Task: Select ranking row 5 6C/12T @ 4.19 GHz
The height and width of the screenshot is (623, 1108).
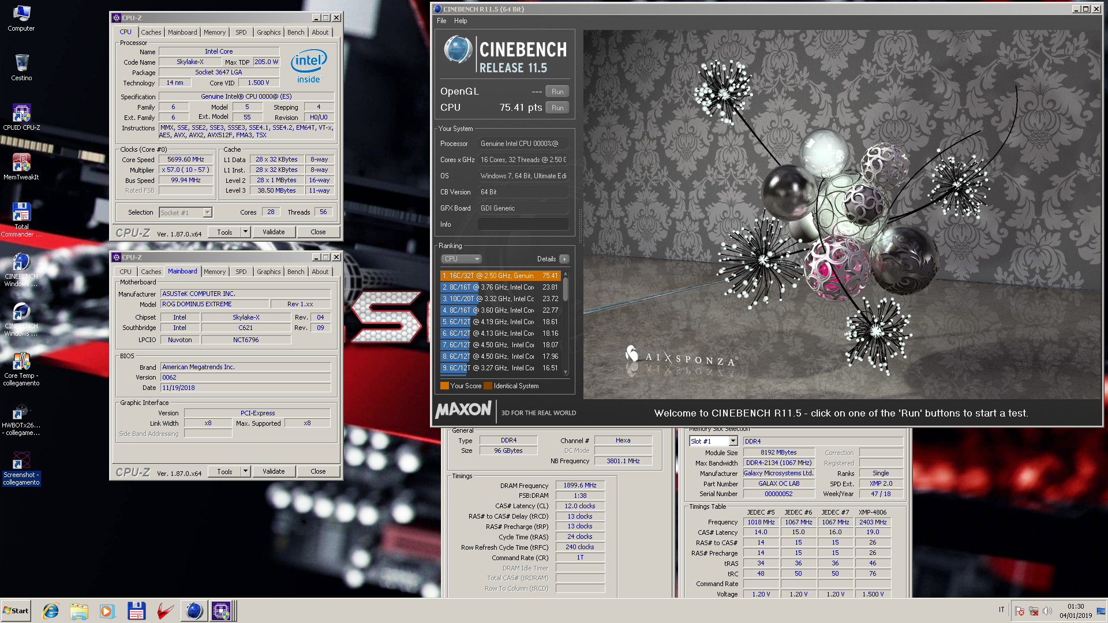Action: pos(500,322)
